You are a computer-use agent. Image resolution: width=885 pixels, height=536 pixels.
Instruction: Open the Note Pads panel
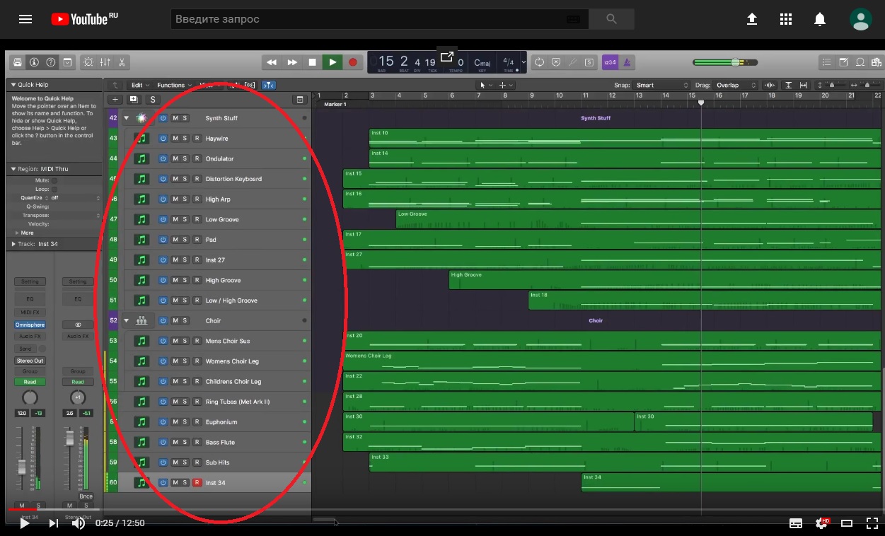[843, 62]
